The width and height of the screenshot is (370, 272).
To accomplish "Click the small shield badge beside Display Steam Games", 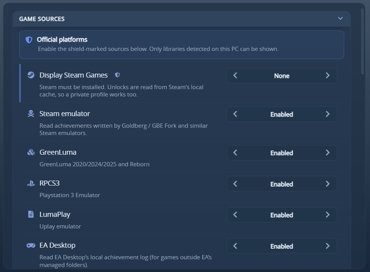I will pyautogui.click(x=117, y=75).
